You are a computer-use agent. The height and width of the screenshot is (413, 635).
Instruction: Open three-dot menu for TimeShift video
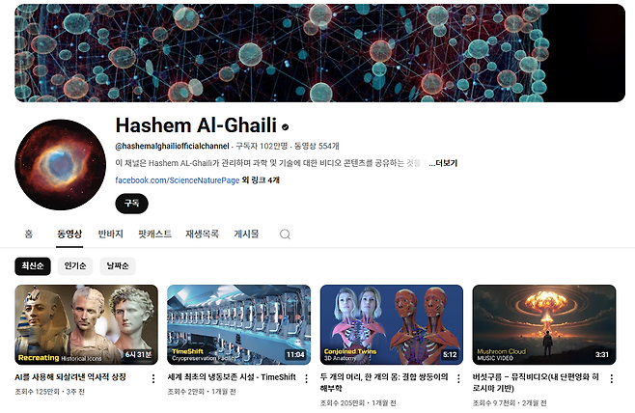click(306, 378)
